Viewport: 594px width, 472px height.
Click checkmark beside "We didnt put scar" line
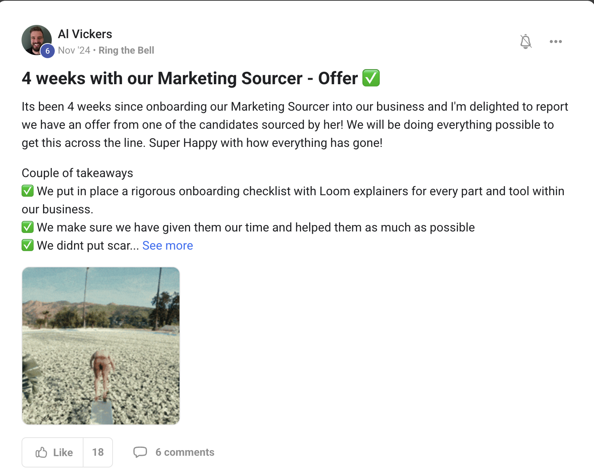coord(28,245)
